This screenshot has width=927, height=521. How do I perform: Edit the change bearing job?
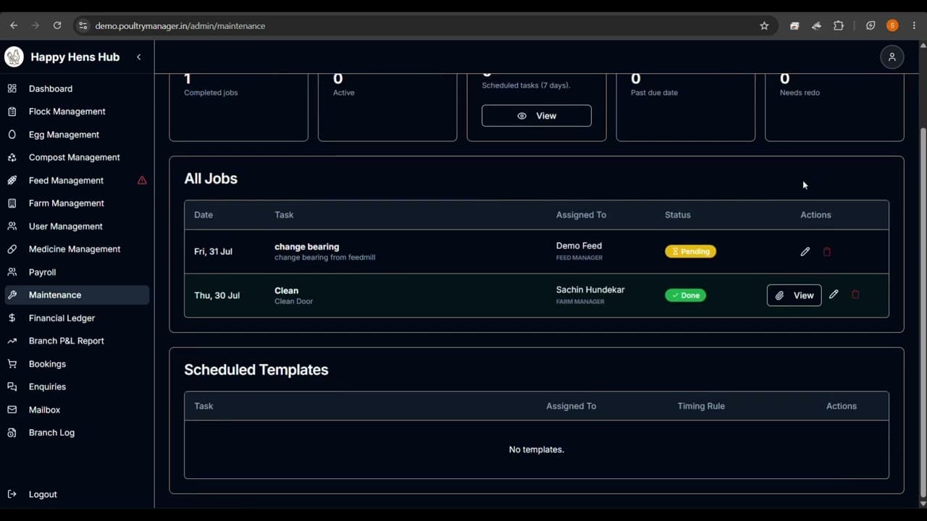click(805, 252)
